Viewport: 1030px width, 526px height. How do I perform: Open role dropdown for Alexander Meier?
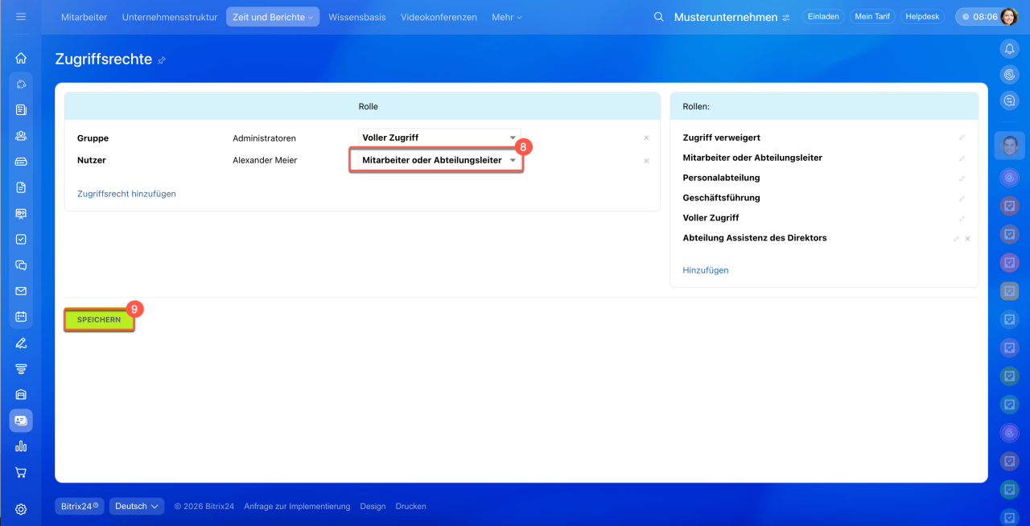pos(439,161)
